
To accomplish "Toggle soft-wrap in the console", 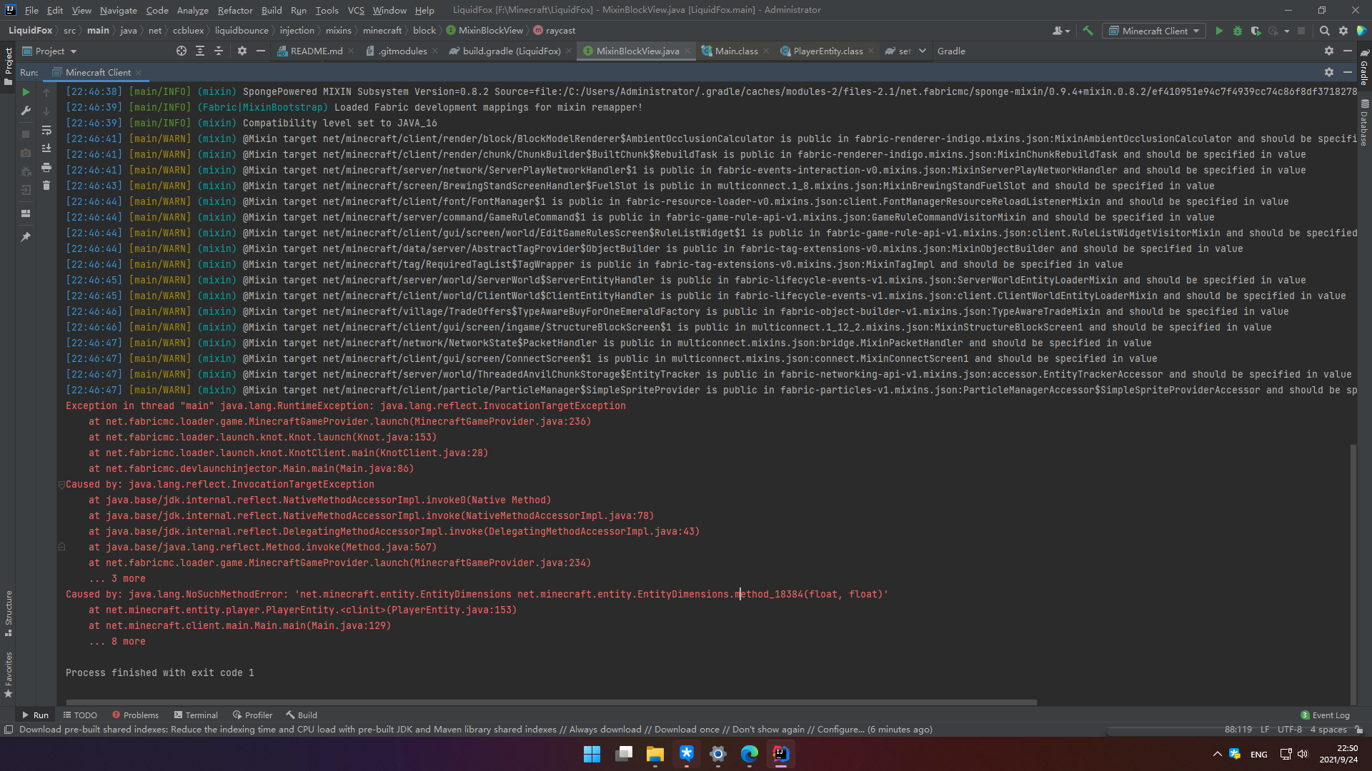I will coord(46,130).
